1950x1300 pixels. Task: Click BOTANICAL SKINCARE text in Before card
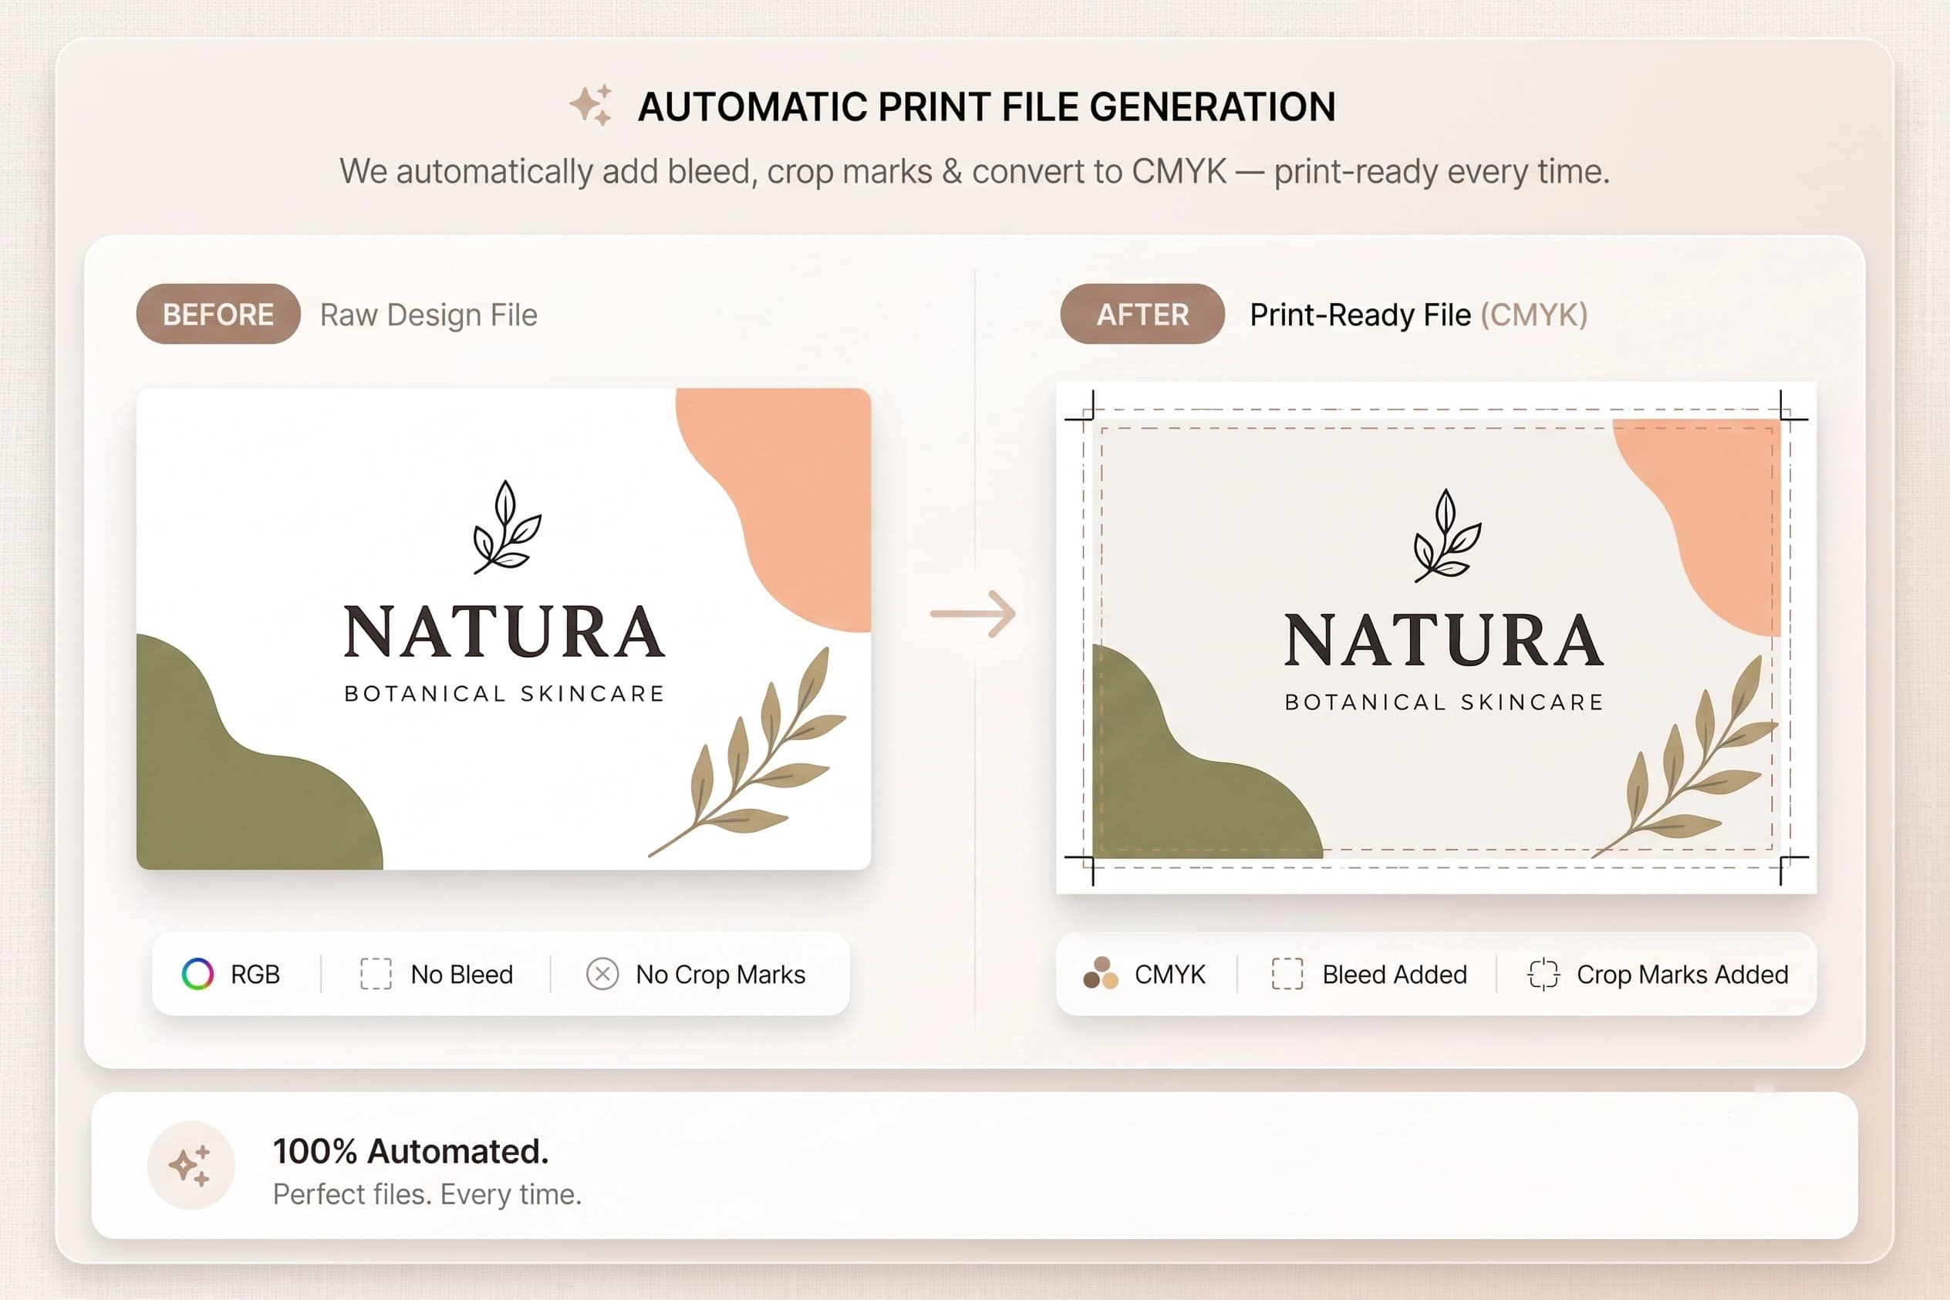click(504, 694)
